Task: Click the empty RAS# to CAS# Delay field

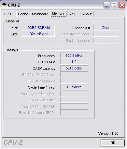Action: click(x=74, y=74)
